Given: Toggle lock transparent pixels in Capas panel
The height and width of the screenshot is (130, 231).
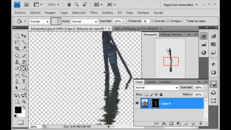Looking at the screenshot, I should pyautogui.click(x=146, y=94).
